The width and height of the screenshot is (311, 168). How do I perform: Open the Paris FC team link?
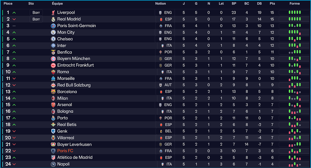pyautogui.click(x=65, y=151)
